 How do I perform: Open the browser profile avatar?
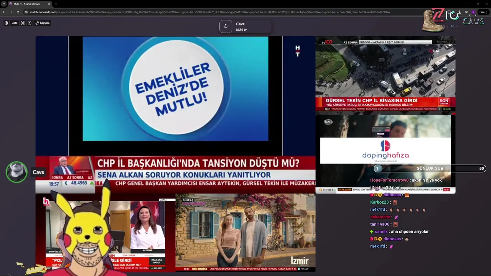pyautogui.click(x=474, y=12)
